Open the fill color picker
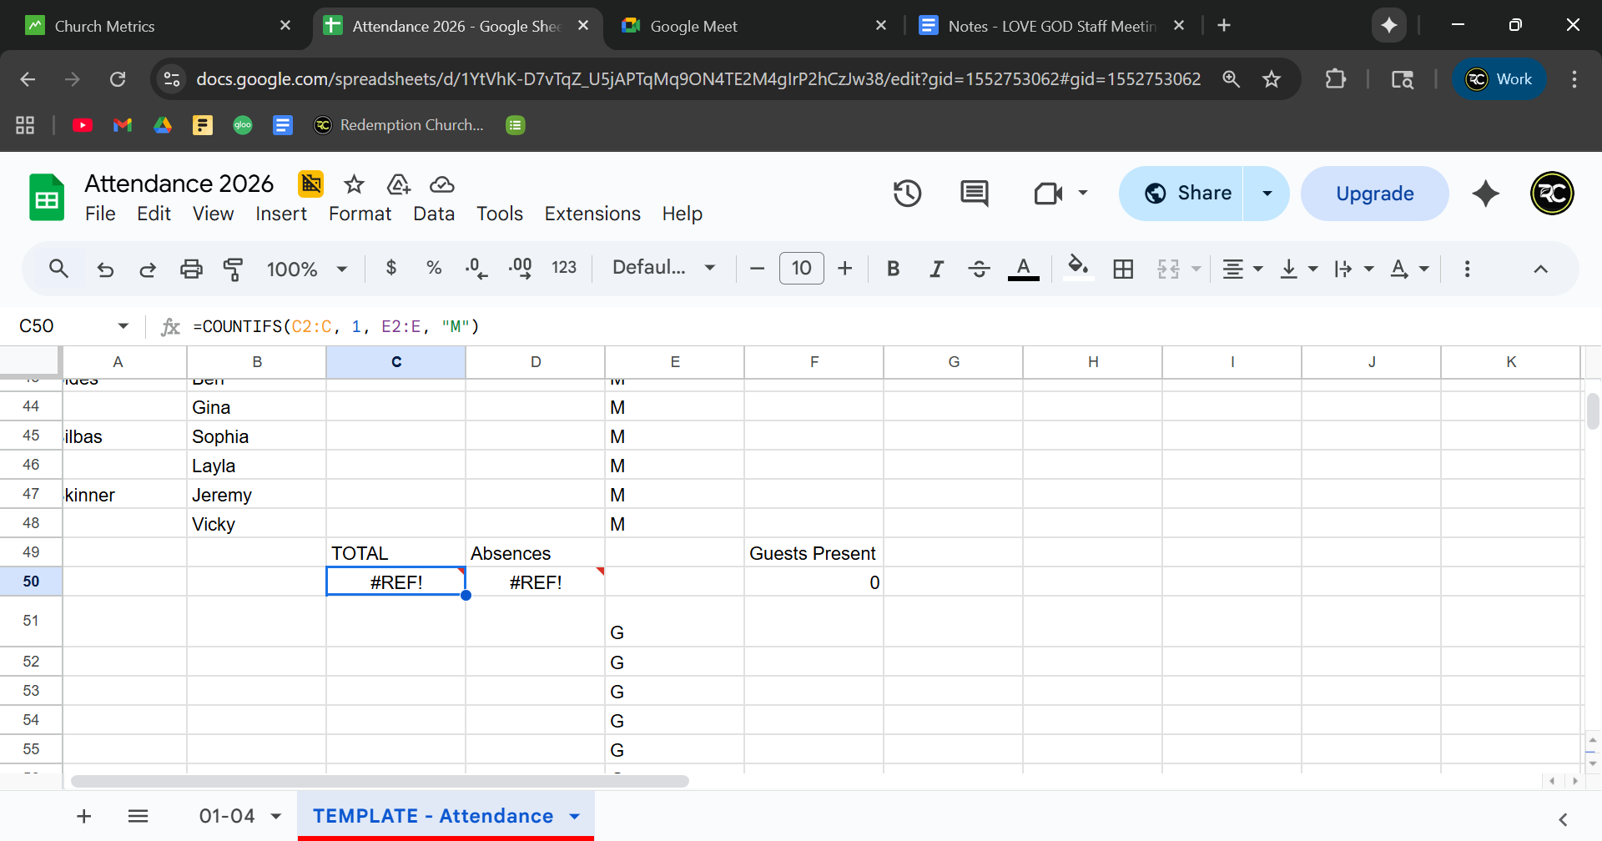 coord(1078,268)
